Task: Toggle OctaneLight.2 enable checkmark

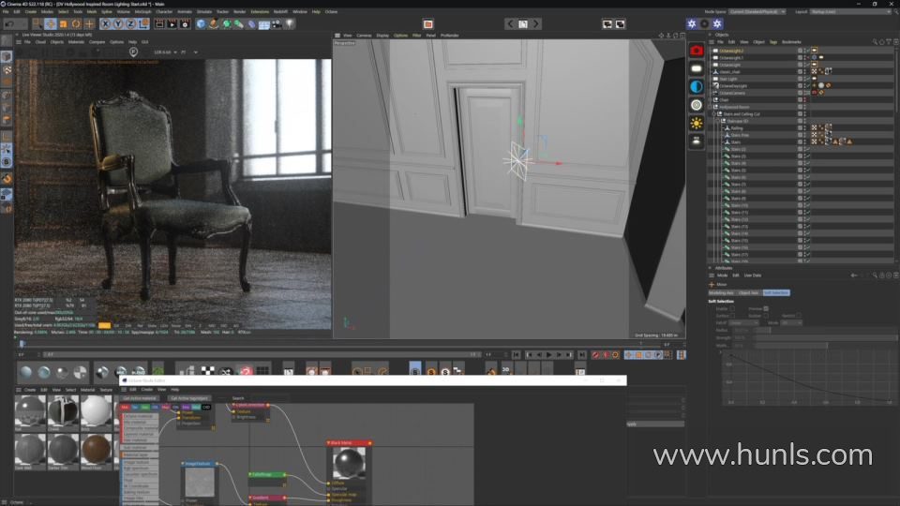Action: tap(806, 51)
